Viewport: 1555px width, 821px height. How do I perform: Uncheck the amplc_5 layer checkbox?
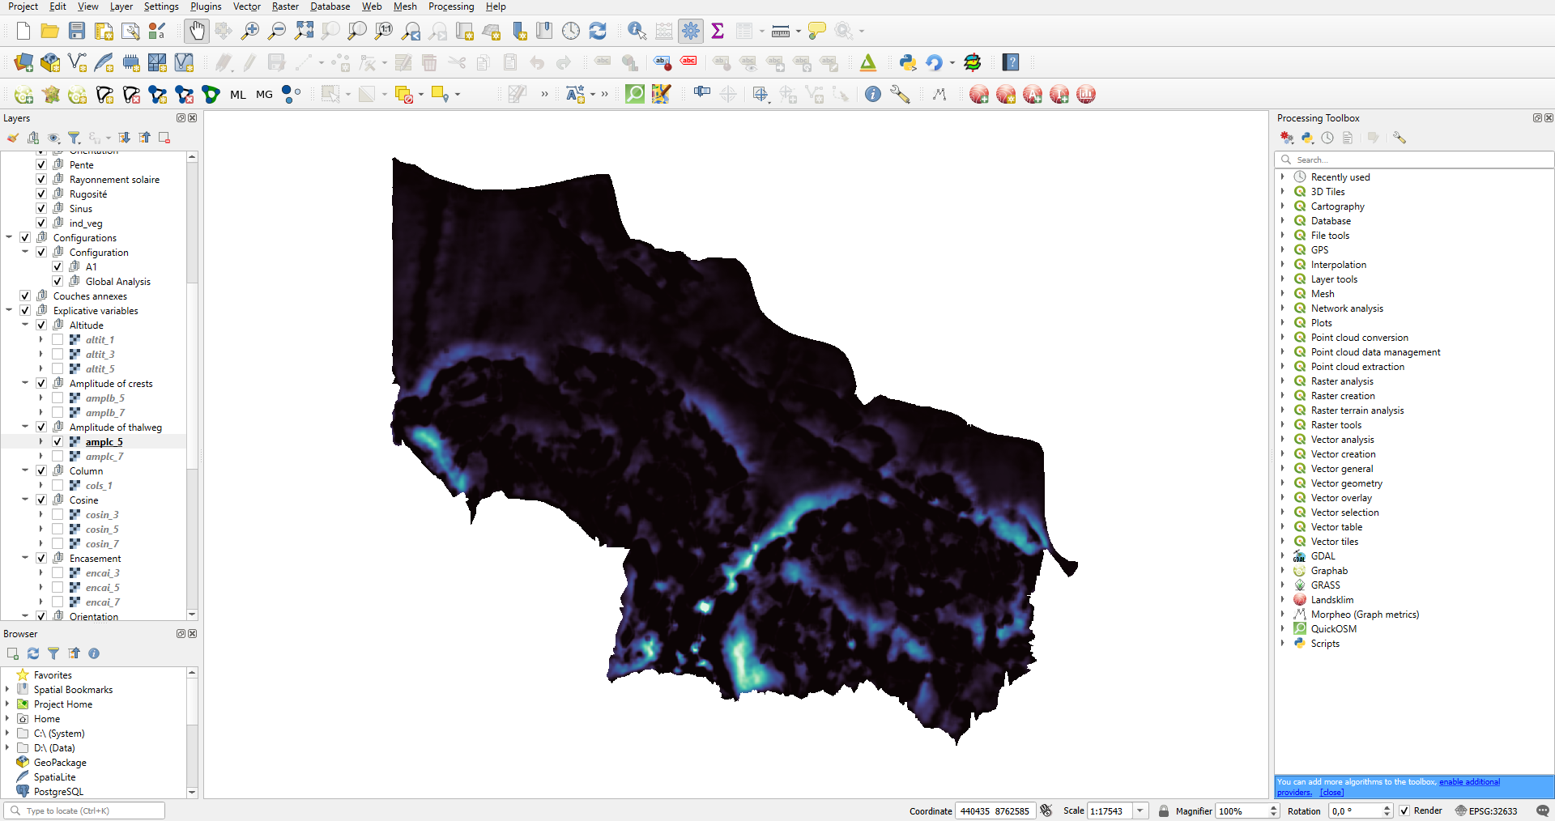click(58, 442)
